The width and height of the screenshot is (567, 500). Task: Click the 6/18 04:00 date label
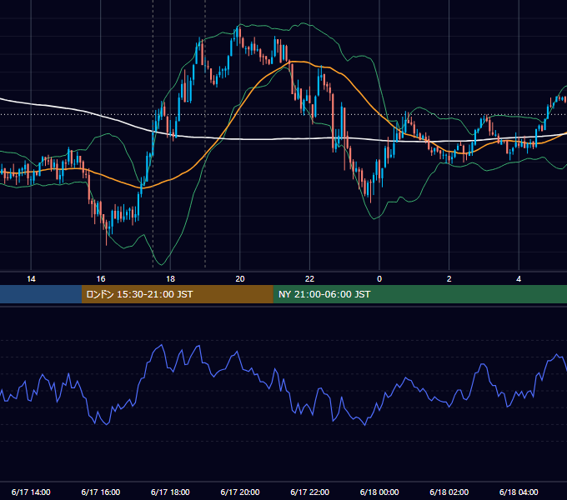[519, 492]
